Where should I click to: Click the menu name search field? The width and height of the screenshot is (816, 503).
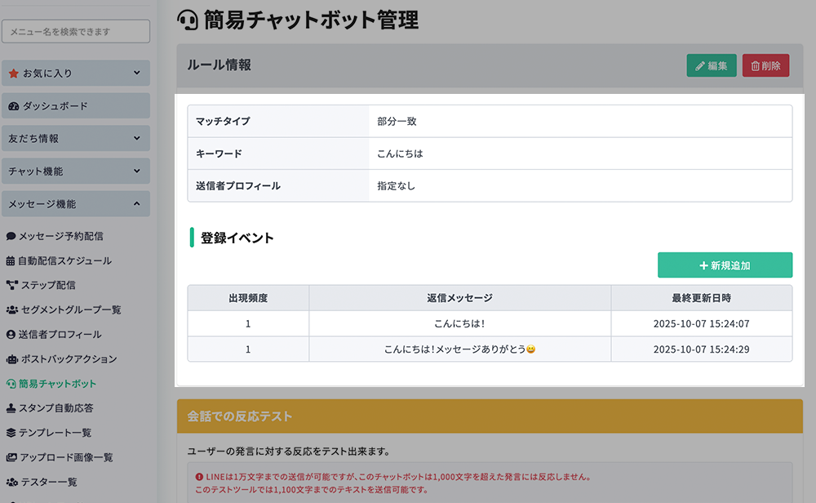point(76,32)
